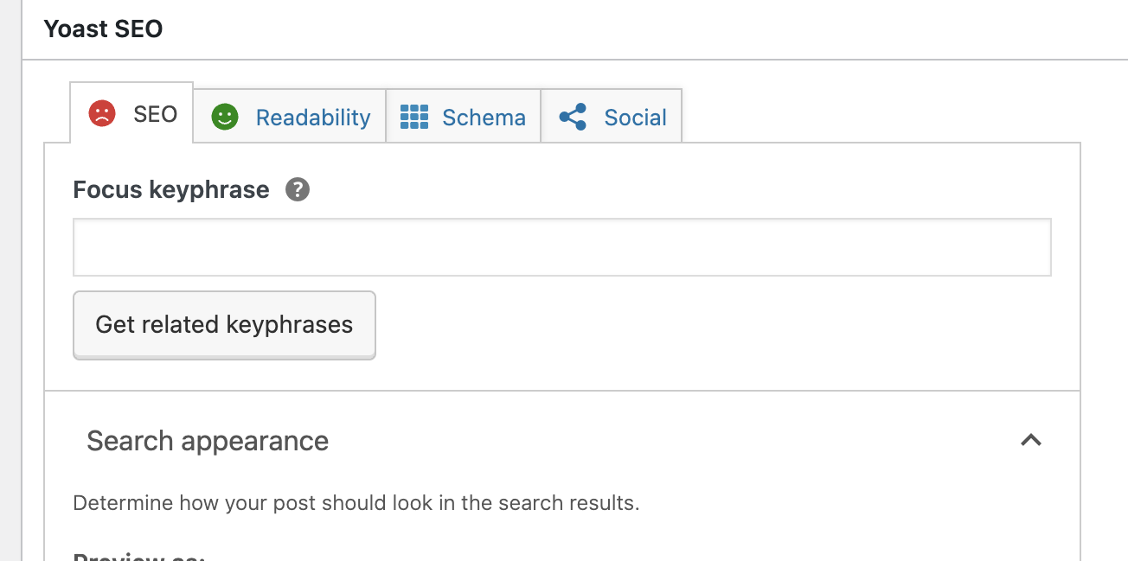Toggle the Search appearance section heading

pos(208,441)
